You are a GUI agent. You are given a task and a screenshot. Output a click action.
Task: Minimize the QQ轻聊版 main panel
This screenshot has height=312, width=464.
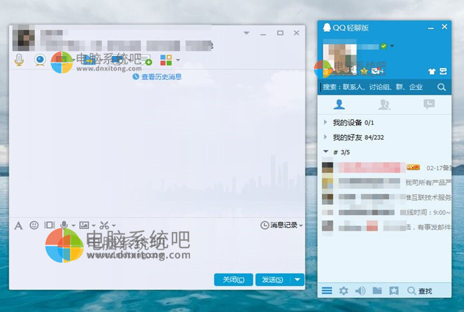click(x=431, y=28)
